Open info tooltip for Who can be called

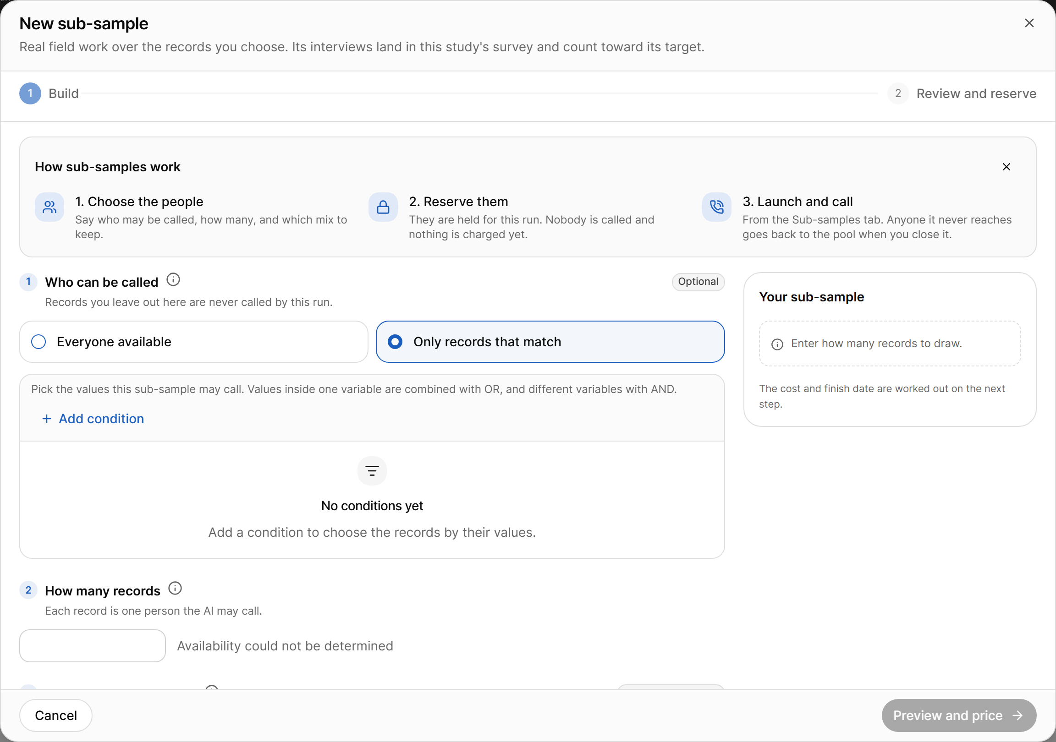pos(173,279)
